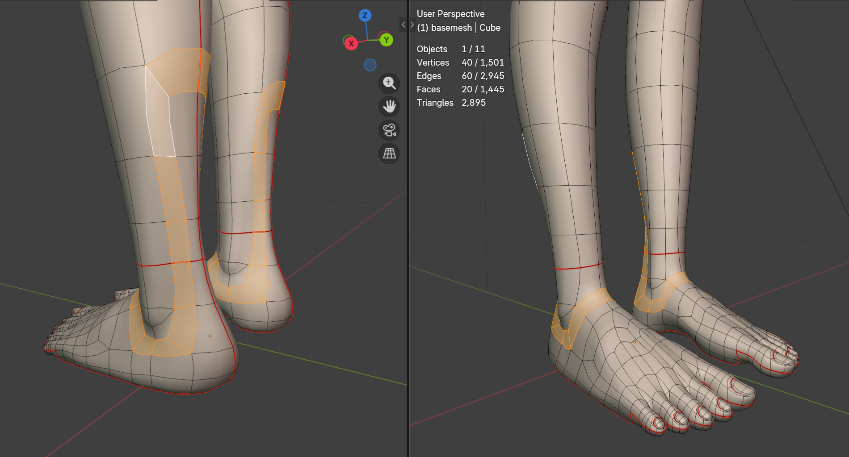The width and height of the screenshot is (849, 457).
Task: Expand the right viewport toolbar with the right arrow
Action: pos(412,25)
